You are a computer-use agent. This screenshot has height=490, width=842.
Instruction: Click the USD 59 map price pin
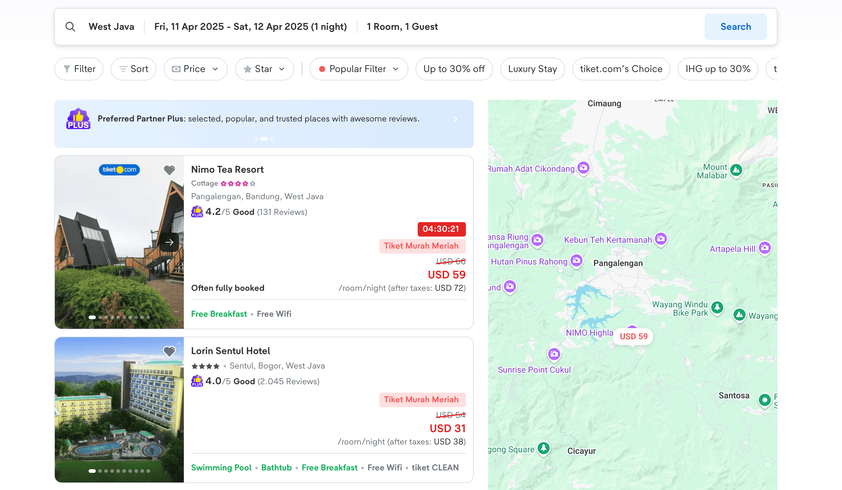[633, 336]
